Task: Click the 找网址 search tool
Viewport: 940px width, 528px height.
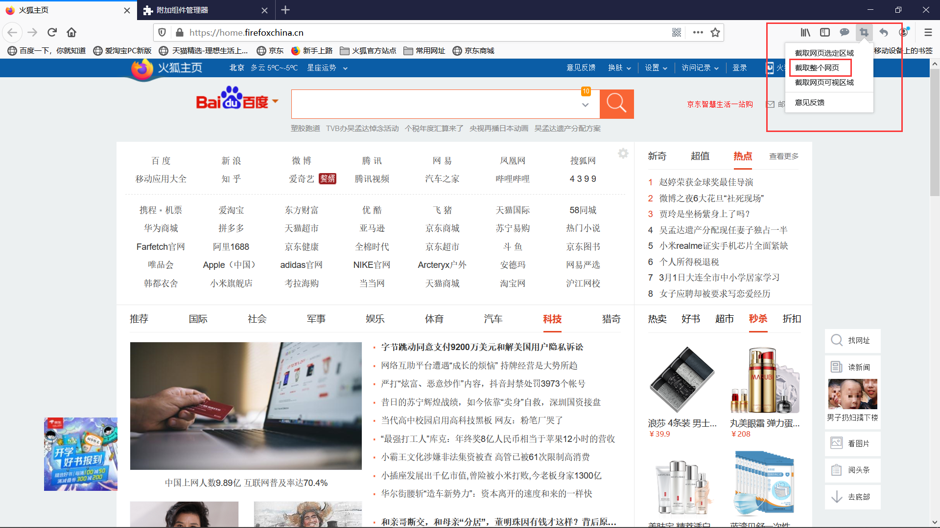Action: coord(852,340)
